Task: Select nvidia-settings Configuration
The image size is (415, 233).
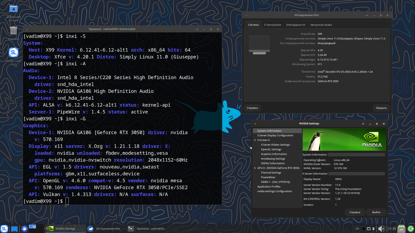Action: click(275, 191)
